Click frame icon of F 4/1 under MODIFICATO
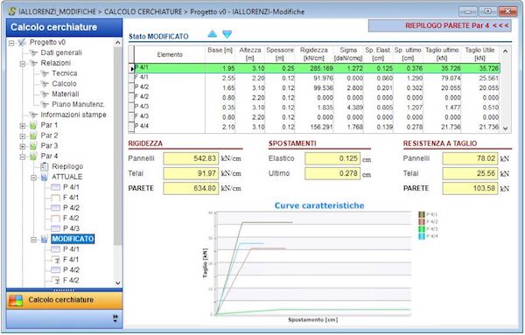Viewport: 525px width, 335px height. (56, 260)
